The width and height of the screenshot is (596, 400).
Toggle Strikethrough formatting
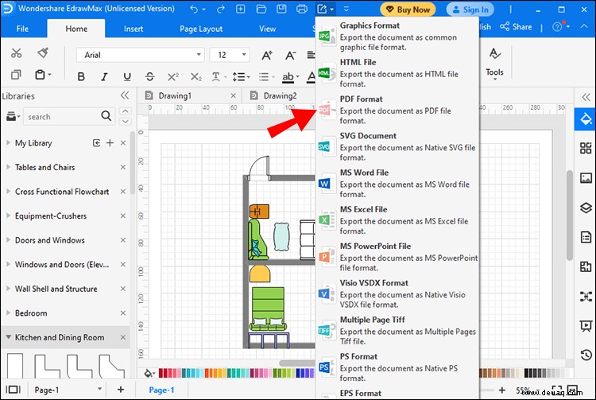tap(149, 77)
